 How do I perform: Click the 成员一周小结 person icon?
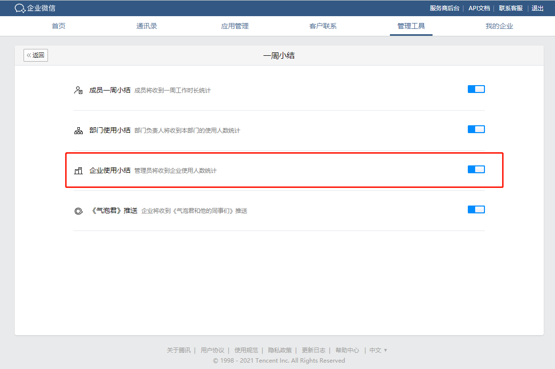pyautogui.click(x=78, y=90)
